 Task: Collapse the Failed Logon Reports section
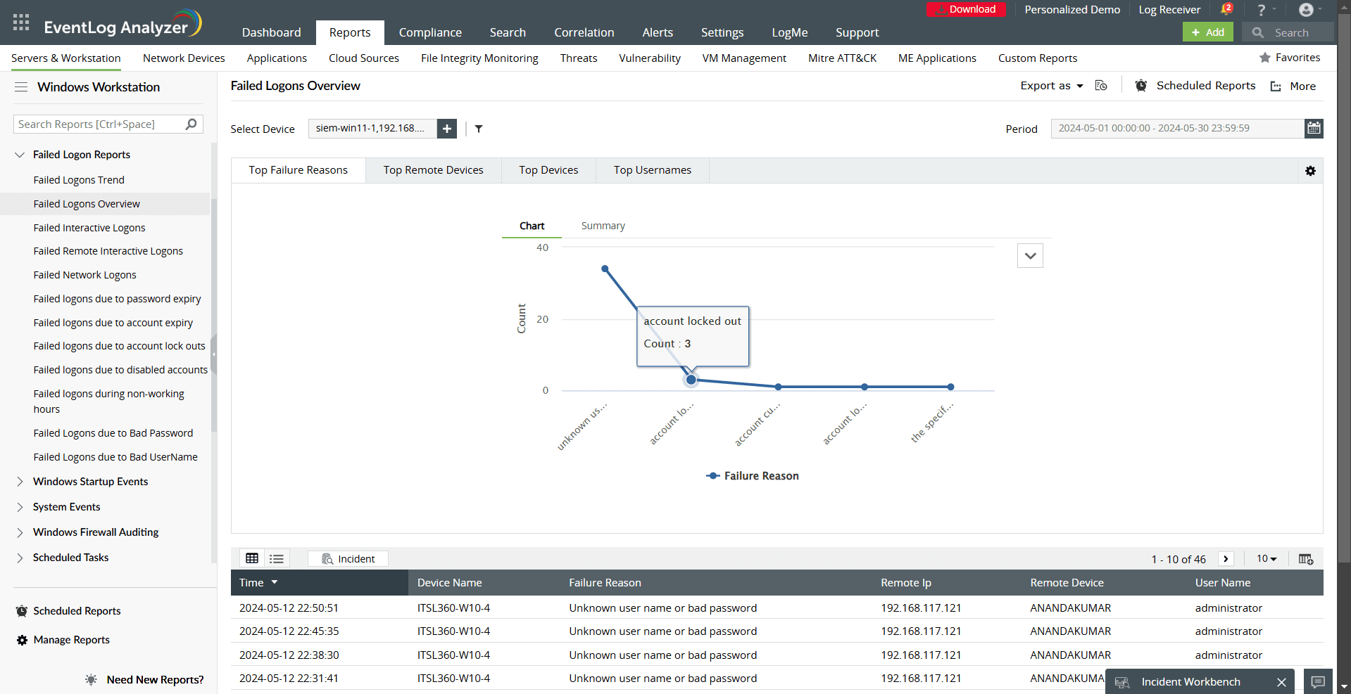pos(18,154)
